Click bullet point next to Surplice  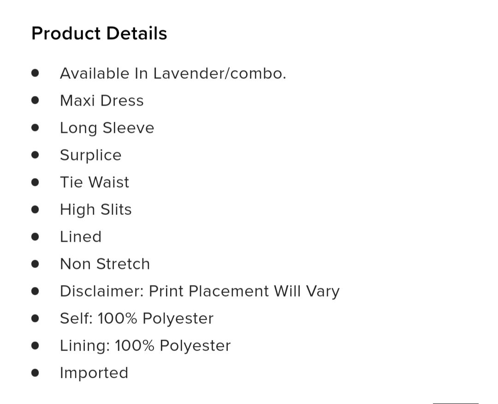click(35, 155)
